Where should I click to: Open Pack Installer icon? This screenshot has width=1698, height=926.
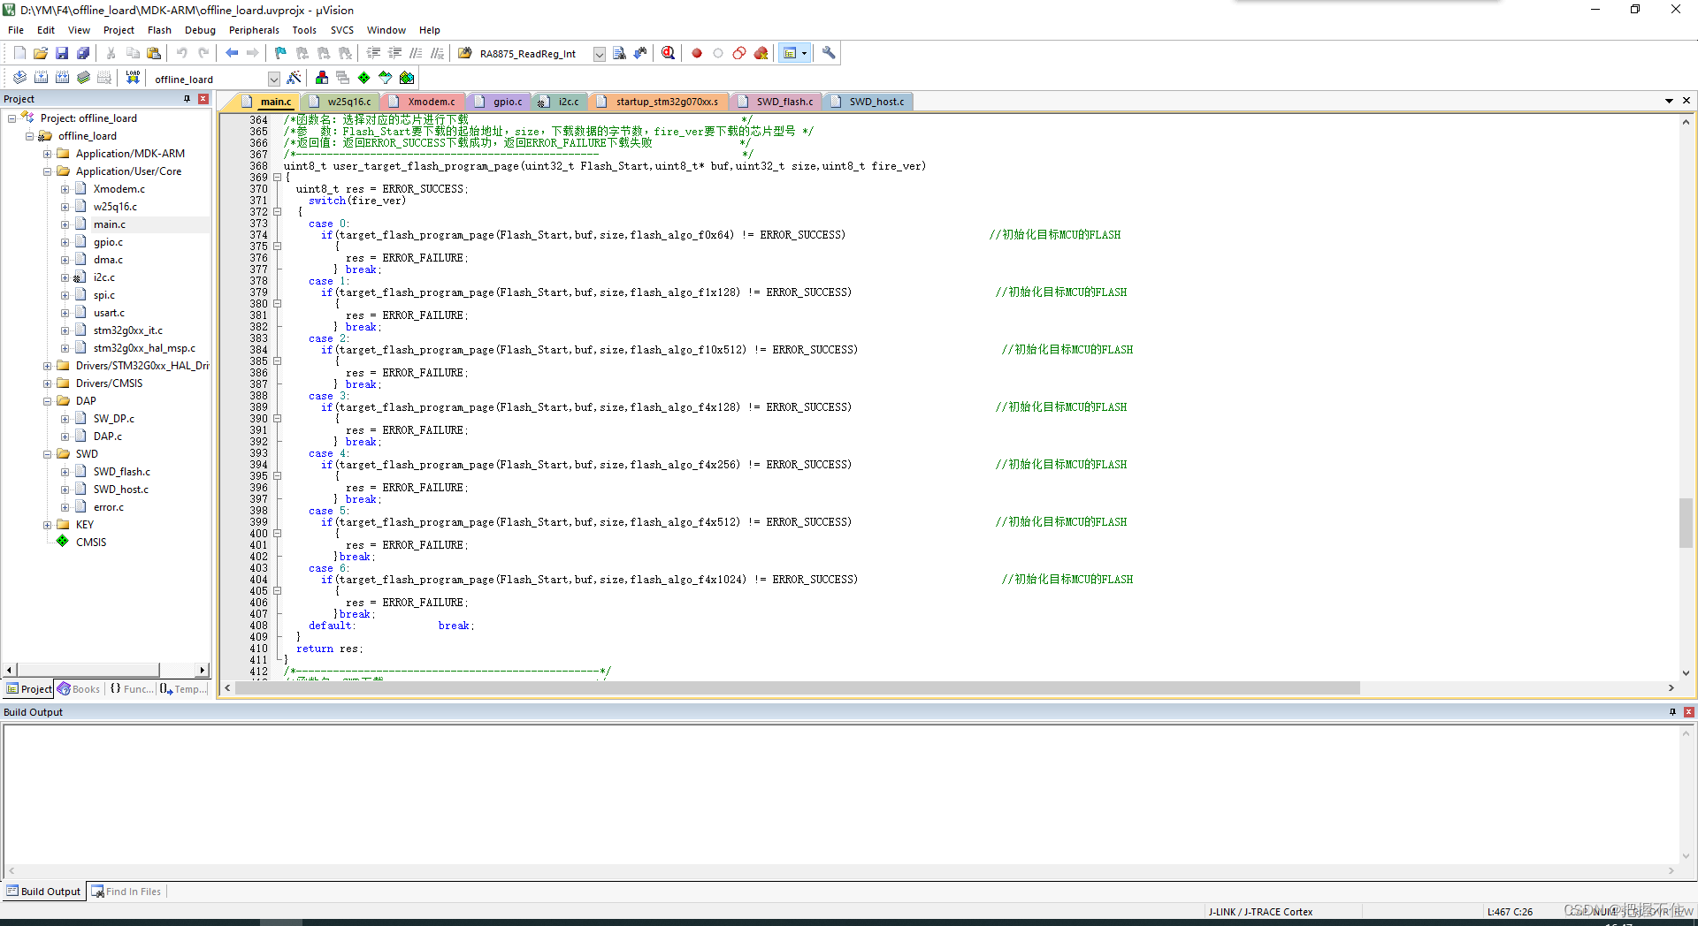[x=407, y=78]
